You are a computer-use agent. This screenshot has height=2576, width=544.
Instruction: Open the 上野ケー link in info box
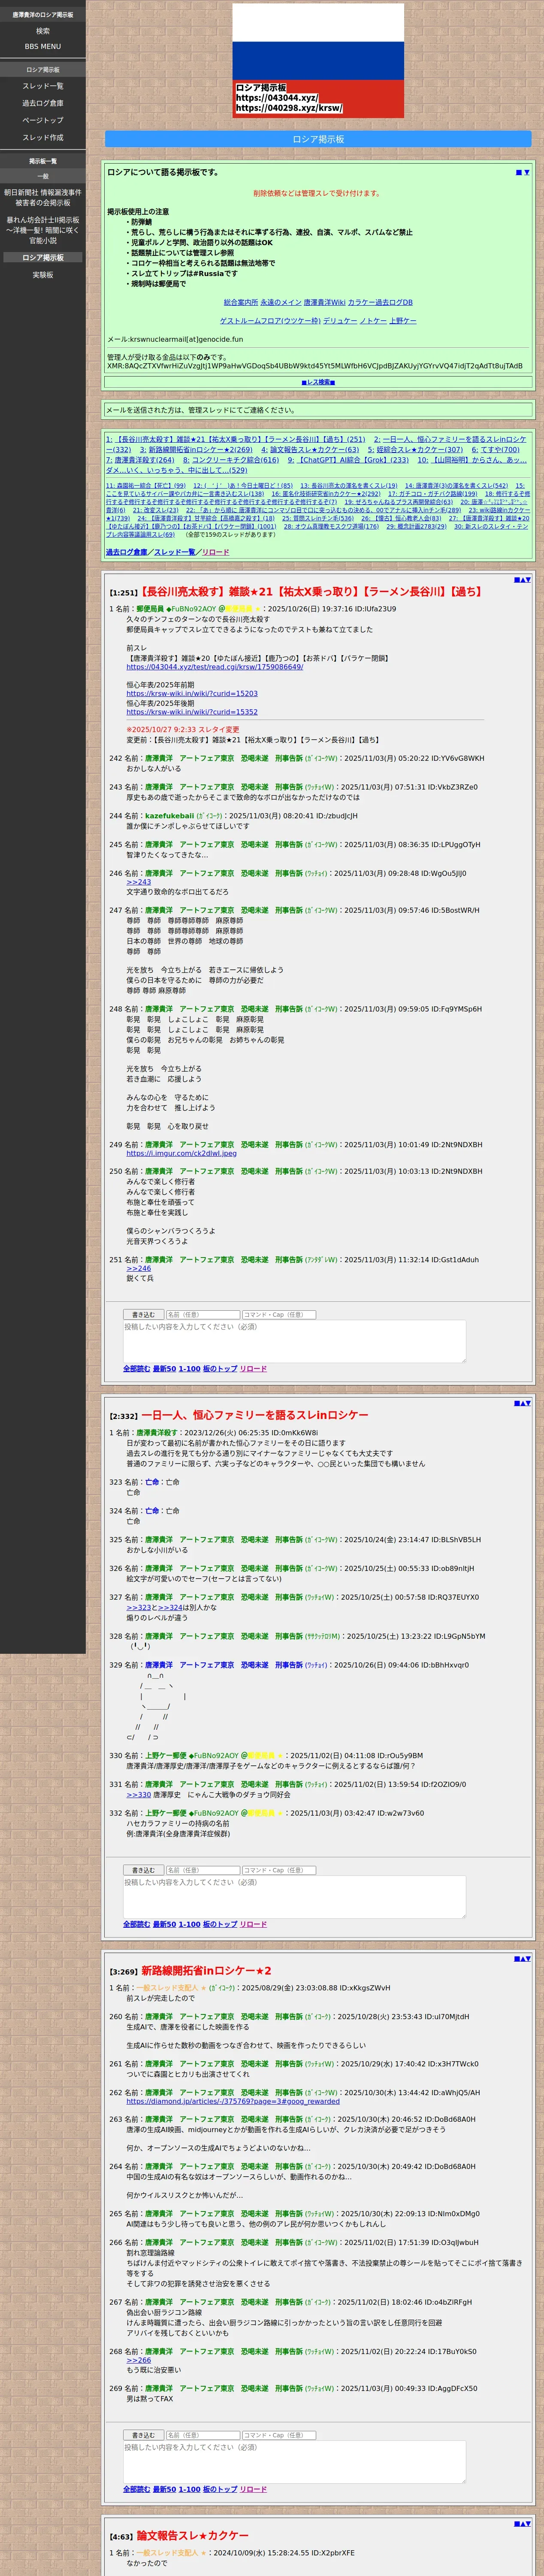403,321
